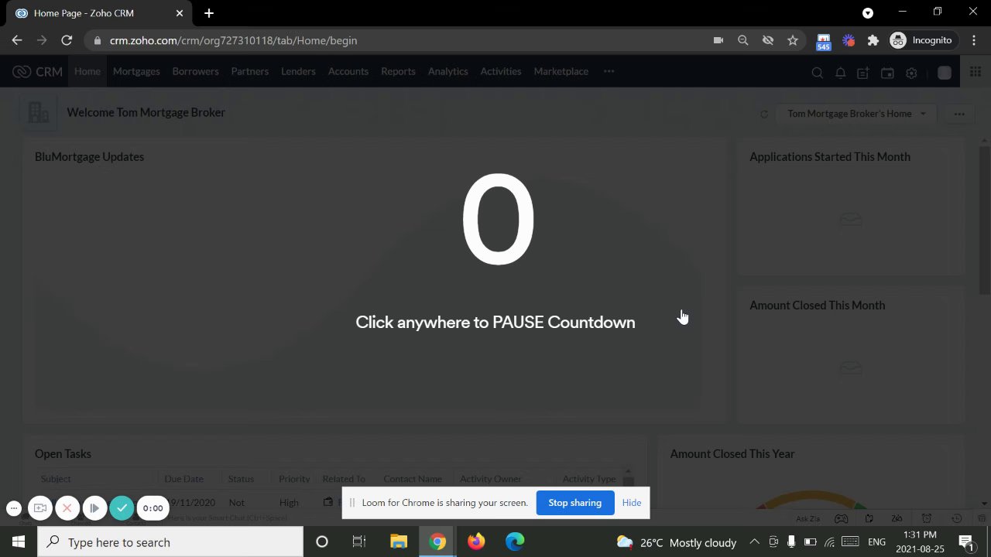Go back in browser history
Viewport: 991px width, 557px height.
coord(17,40)
